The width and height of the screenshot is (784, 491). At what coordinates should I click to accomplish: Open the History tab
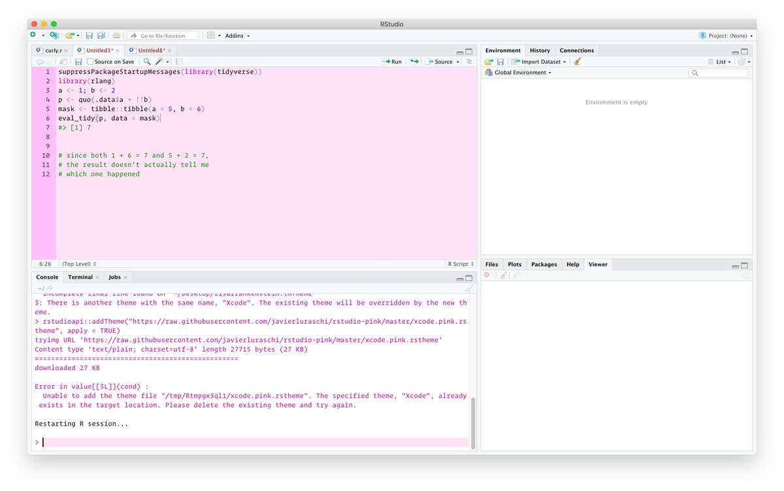(540, 50)
